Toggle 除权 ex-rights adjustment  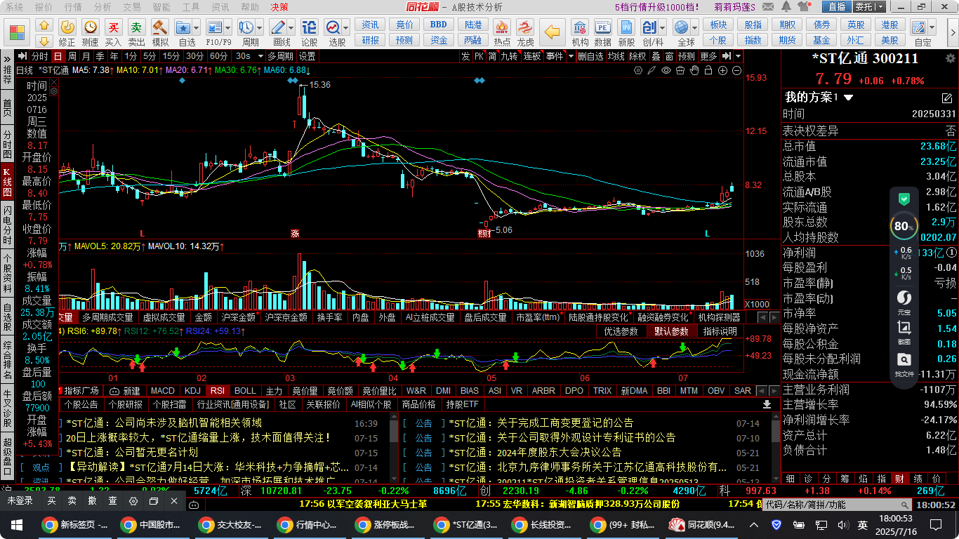pos(637,56)
